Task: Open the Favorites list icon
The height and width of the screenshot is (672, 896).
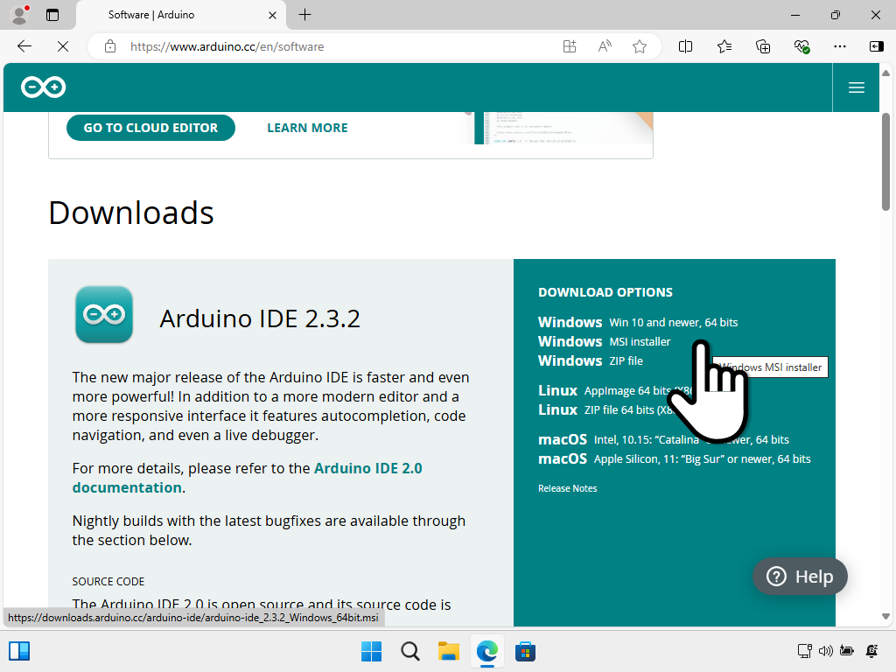Action: point(724,46)
